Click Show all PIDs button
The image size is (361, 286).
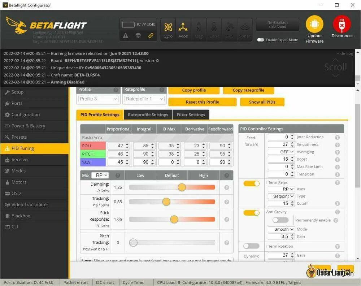(262, 102)
